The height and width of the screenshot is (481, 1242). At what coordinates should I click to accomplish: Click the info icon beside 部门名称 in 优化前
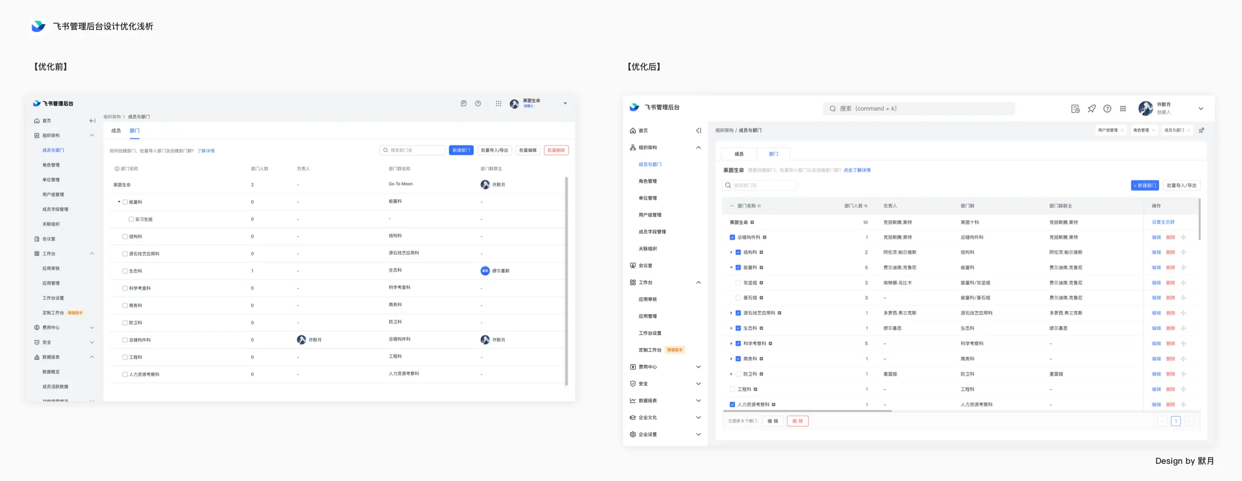pyautogui.click(x=117, y=169)
